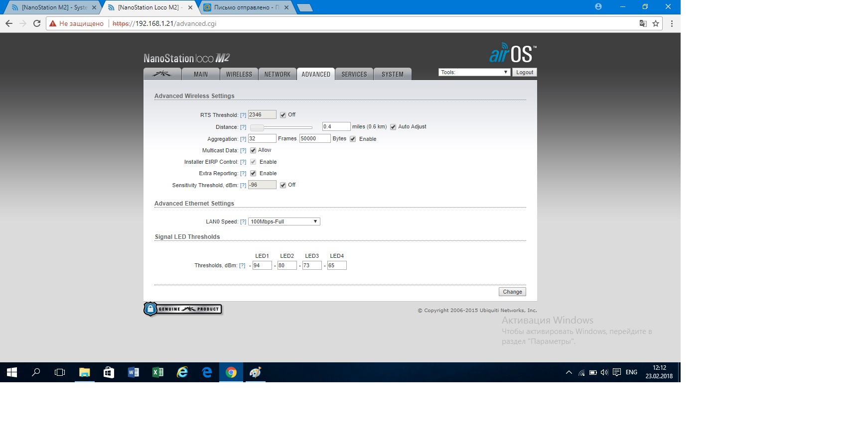Open Internet Explorer from taskbar
The height and width of the screenshot is (436, 857).
(x=182, y=372)
